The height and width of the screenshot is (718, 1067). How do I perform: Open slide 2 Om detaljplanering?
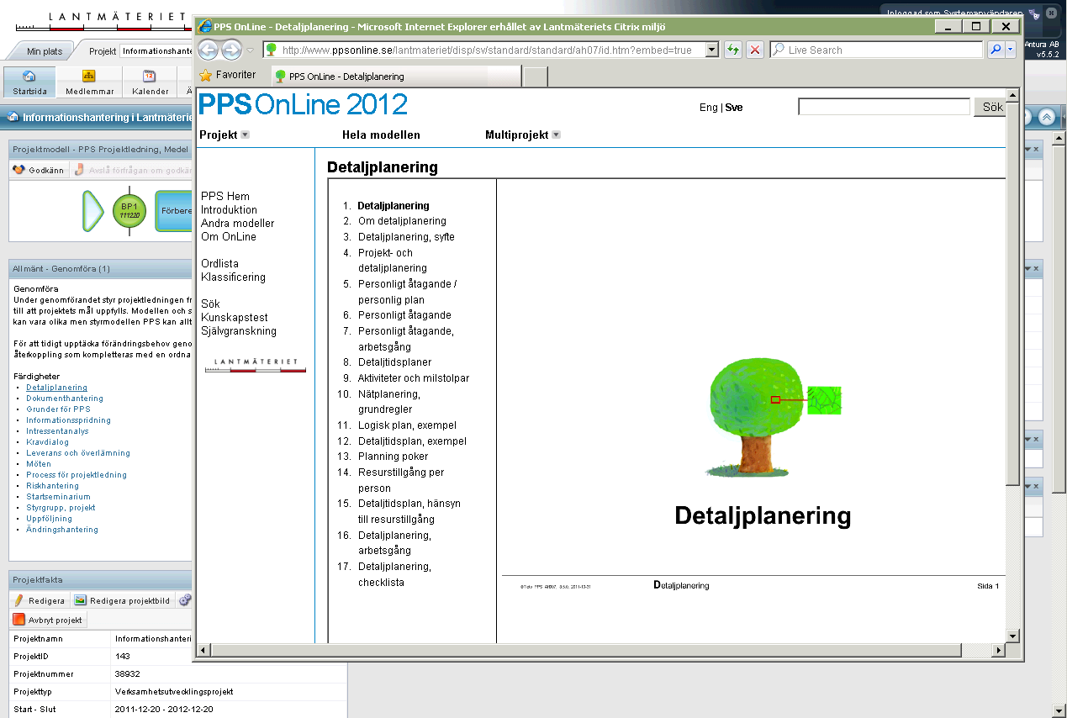click(402, 221)
